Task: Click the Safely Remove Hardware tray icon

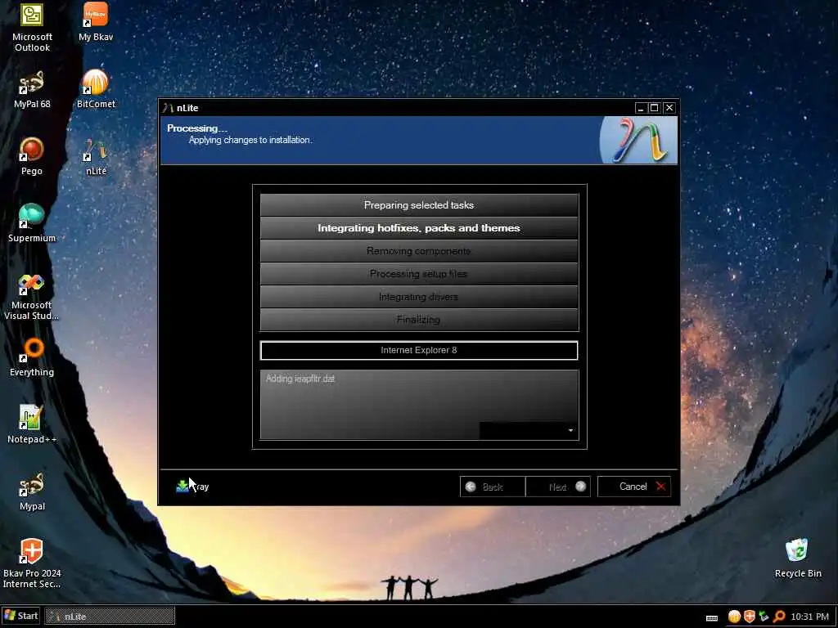Action: [764, 617]
